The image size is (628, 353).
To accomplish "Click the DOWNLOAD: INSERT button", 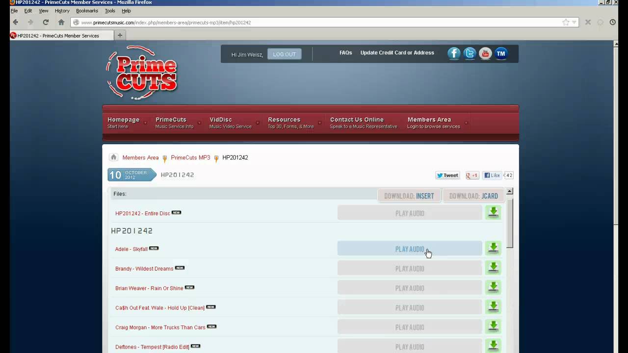I will coord(409,196).
